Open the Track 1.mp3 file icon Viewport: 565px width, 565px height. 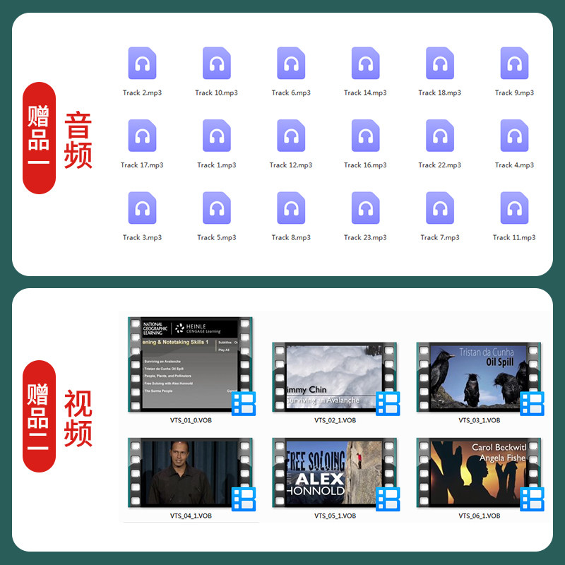point(217,136)
